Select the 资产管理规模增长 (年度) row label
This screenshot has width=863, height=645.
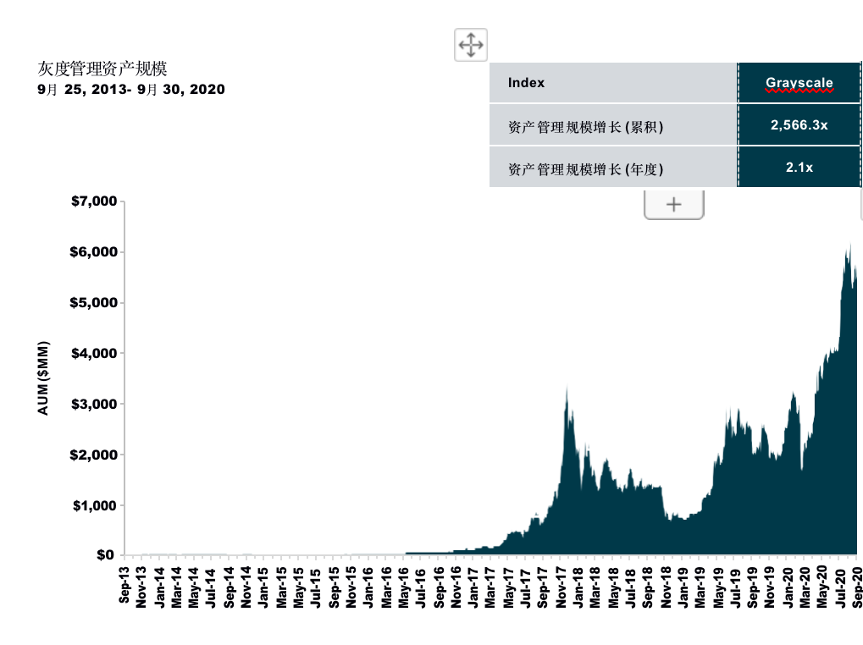(585, 168)
